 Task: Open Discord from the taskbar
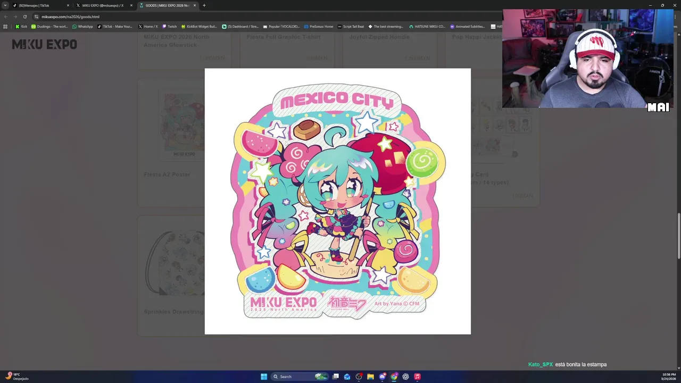[383, 377]
